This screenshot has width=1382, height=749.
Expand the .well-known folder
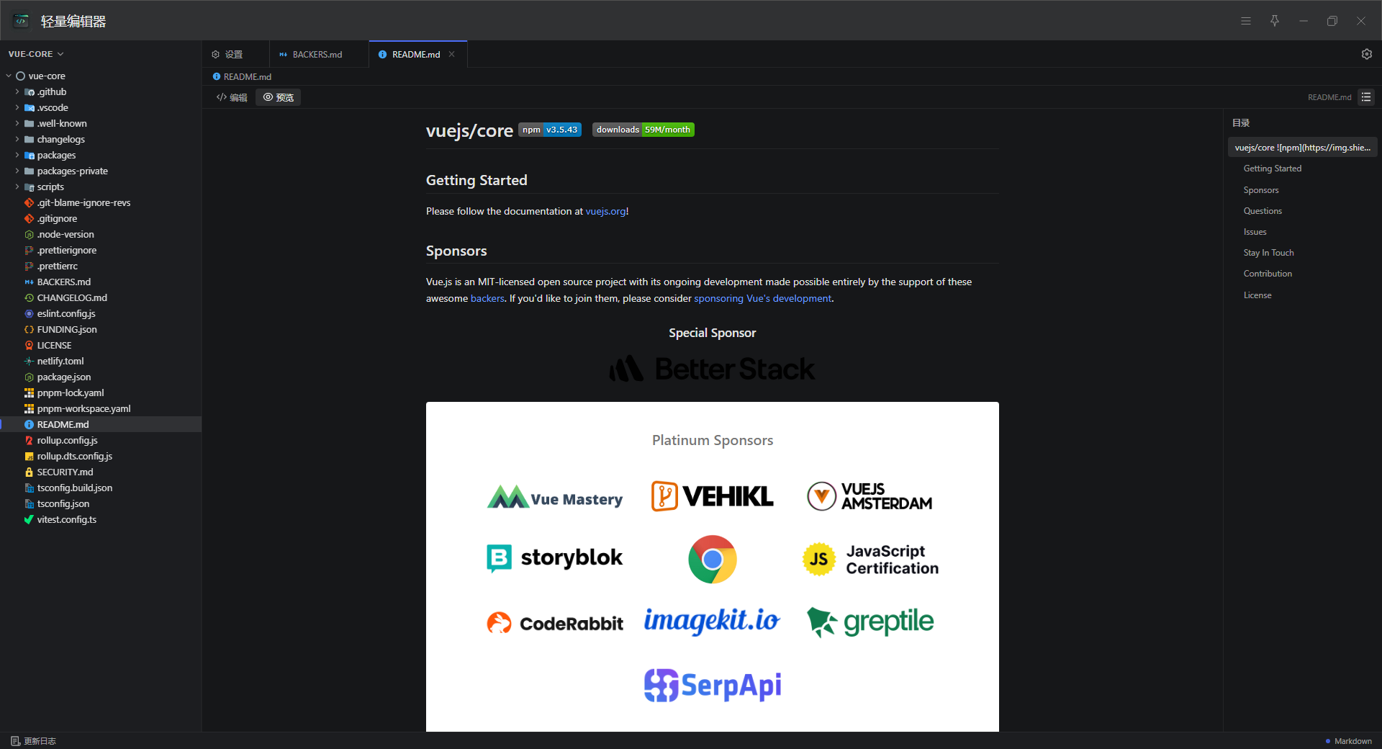pyautogui.click(x=17, y=123)
